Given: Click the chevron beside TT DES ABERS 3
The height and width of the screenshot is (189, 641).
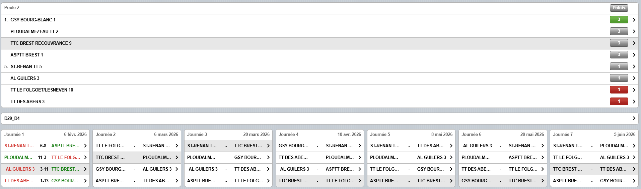Looking at the screenshot, I should click(634, 102).
